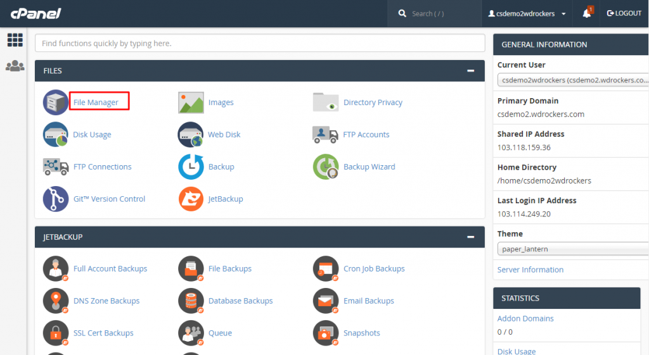Open the Email Backups text link
The height and width of the screenshot is (355, 649).
point(368,301)
